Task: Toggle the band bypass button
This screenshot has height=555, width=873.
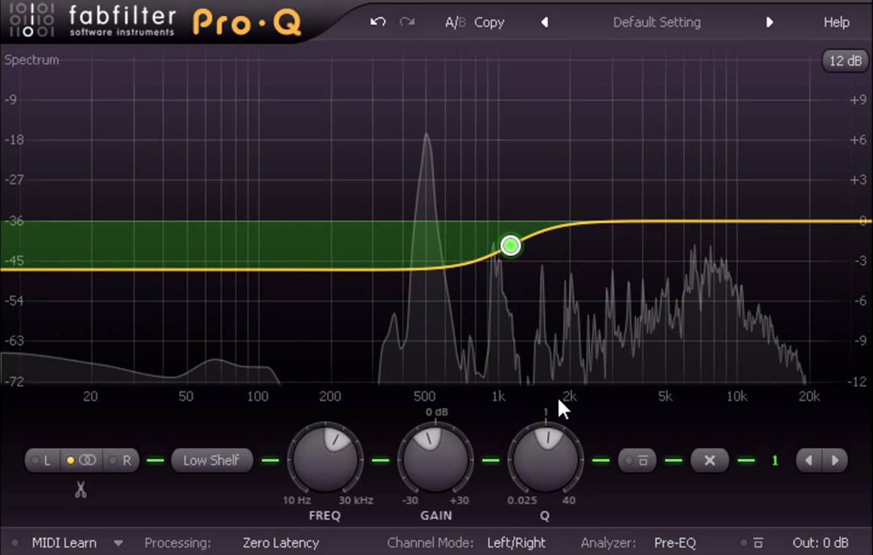Action: pos(637,461)
